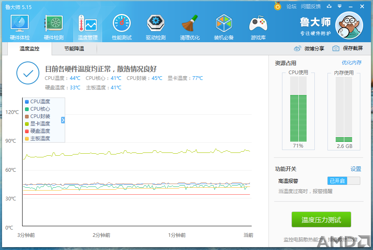Open 性能测试 performance test
The width and height of the screenshot is (373, 250).
(x=122, y=27)
